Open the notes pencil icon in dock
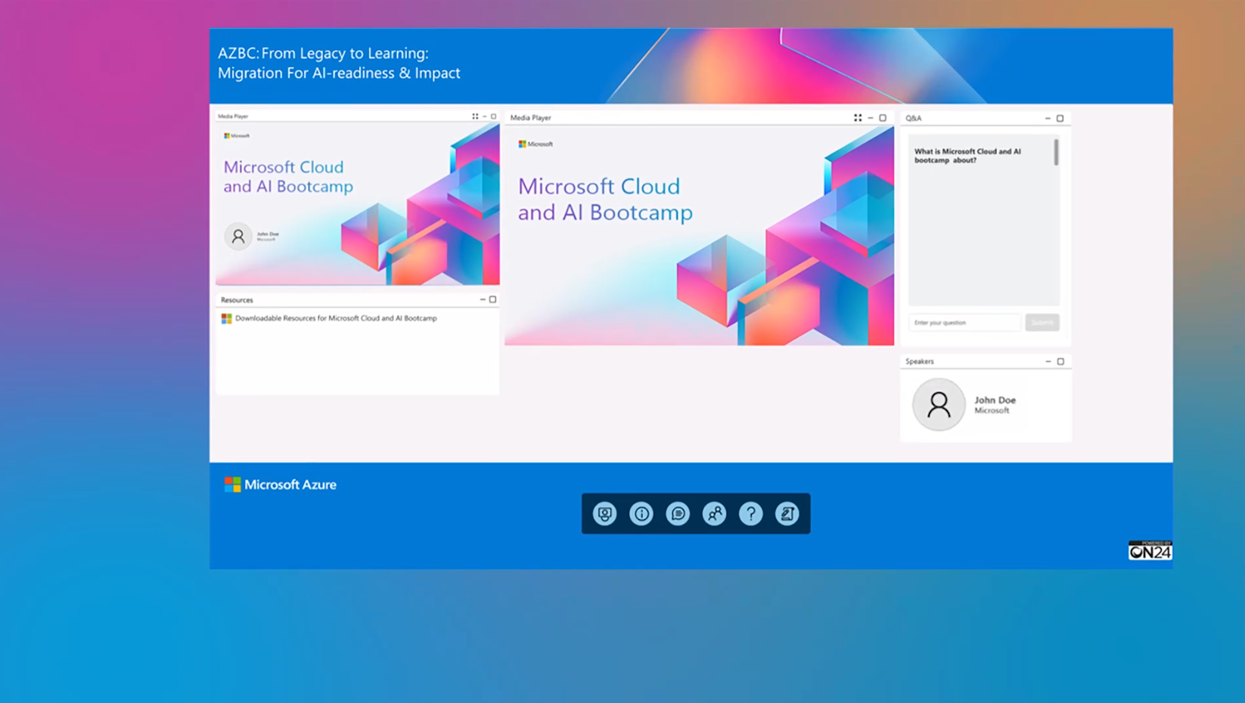Screen dimensions: 1245x703 click(787, 514)
